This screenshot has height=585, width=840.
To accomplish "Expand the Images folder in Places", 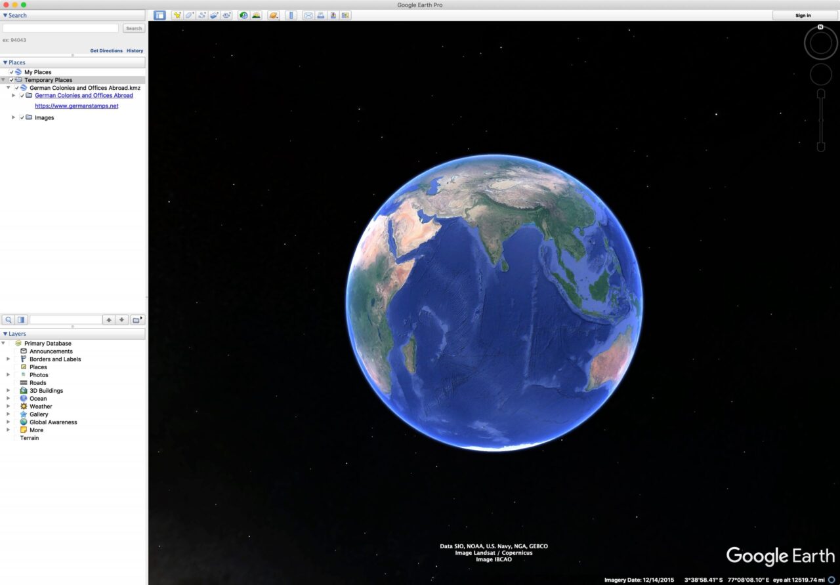I will 14,117.
